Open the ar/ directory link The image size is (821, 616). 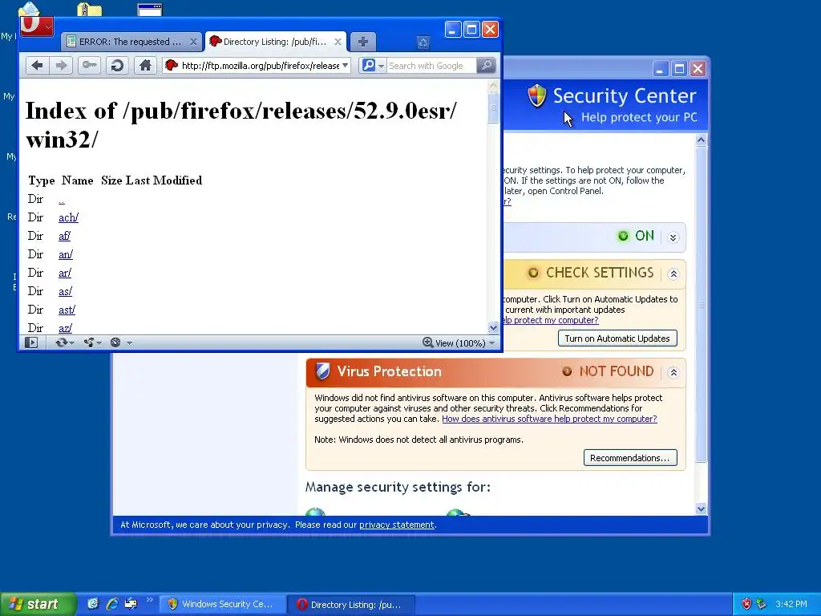[65, 273]
